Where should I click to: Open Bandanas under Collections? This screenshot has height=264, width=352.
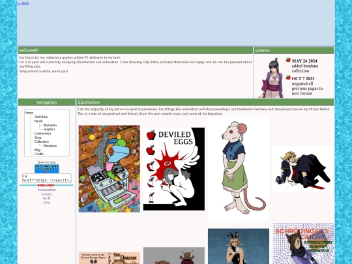(50, 146)
